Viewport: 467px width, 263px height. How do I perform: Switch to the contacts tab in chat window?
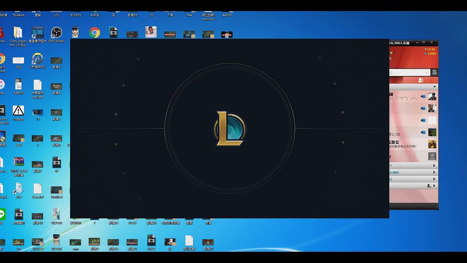[x=421, y=80]
